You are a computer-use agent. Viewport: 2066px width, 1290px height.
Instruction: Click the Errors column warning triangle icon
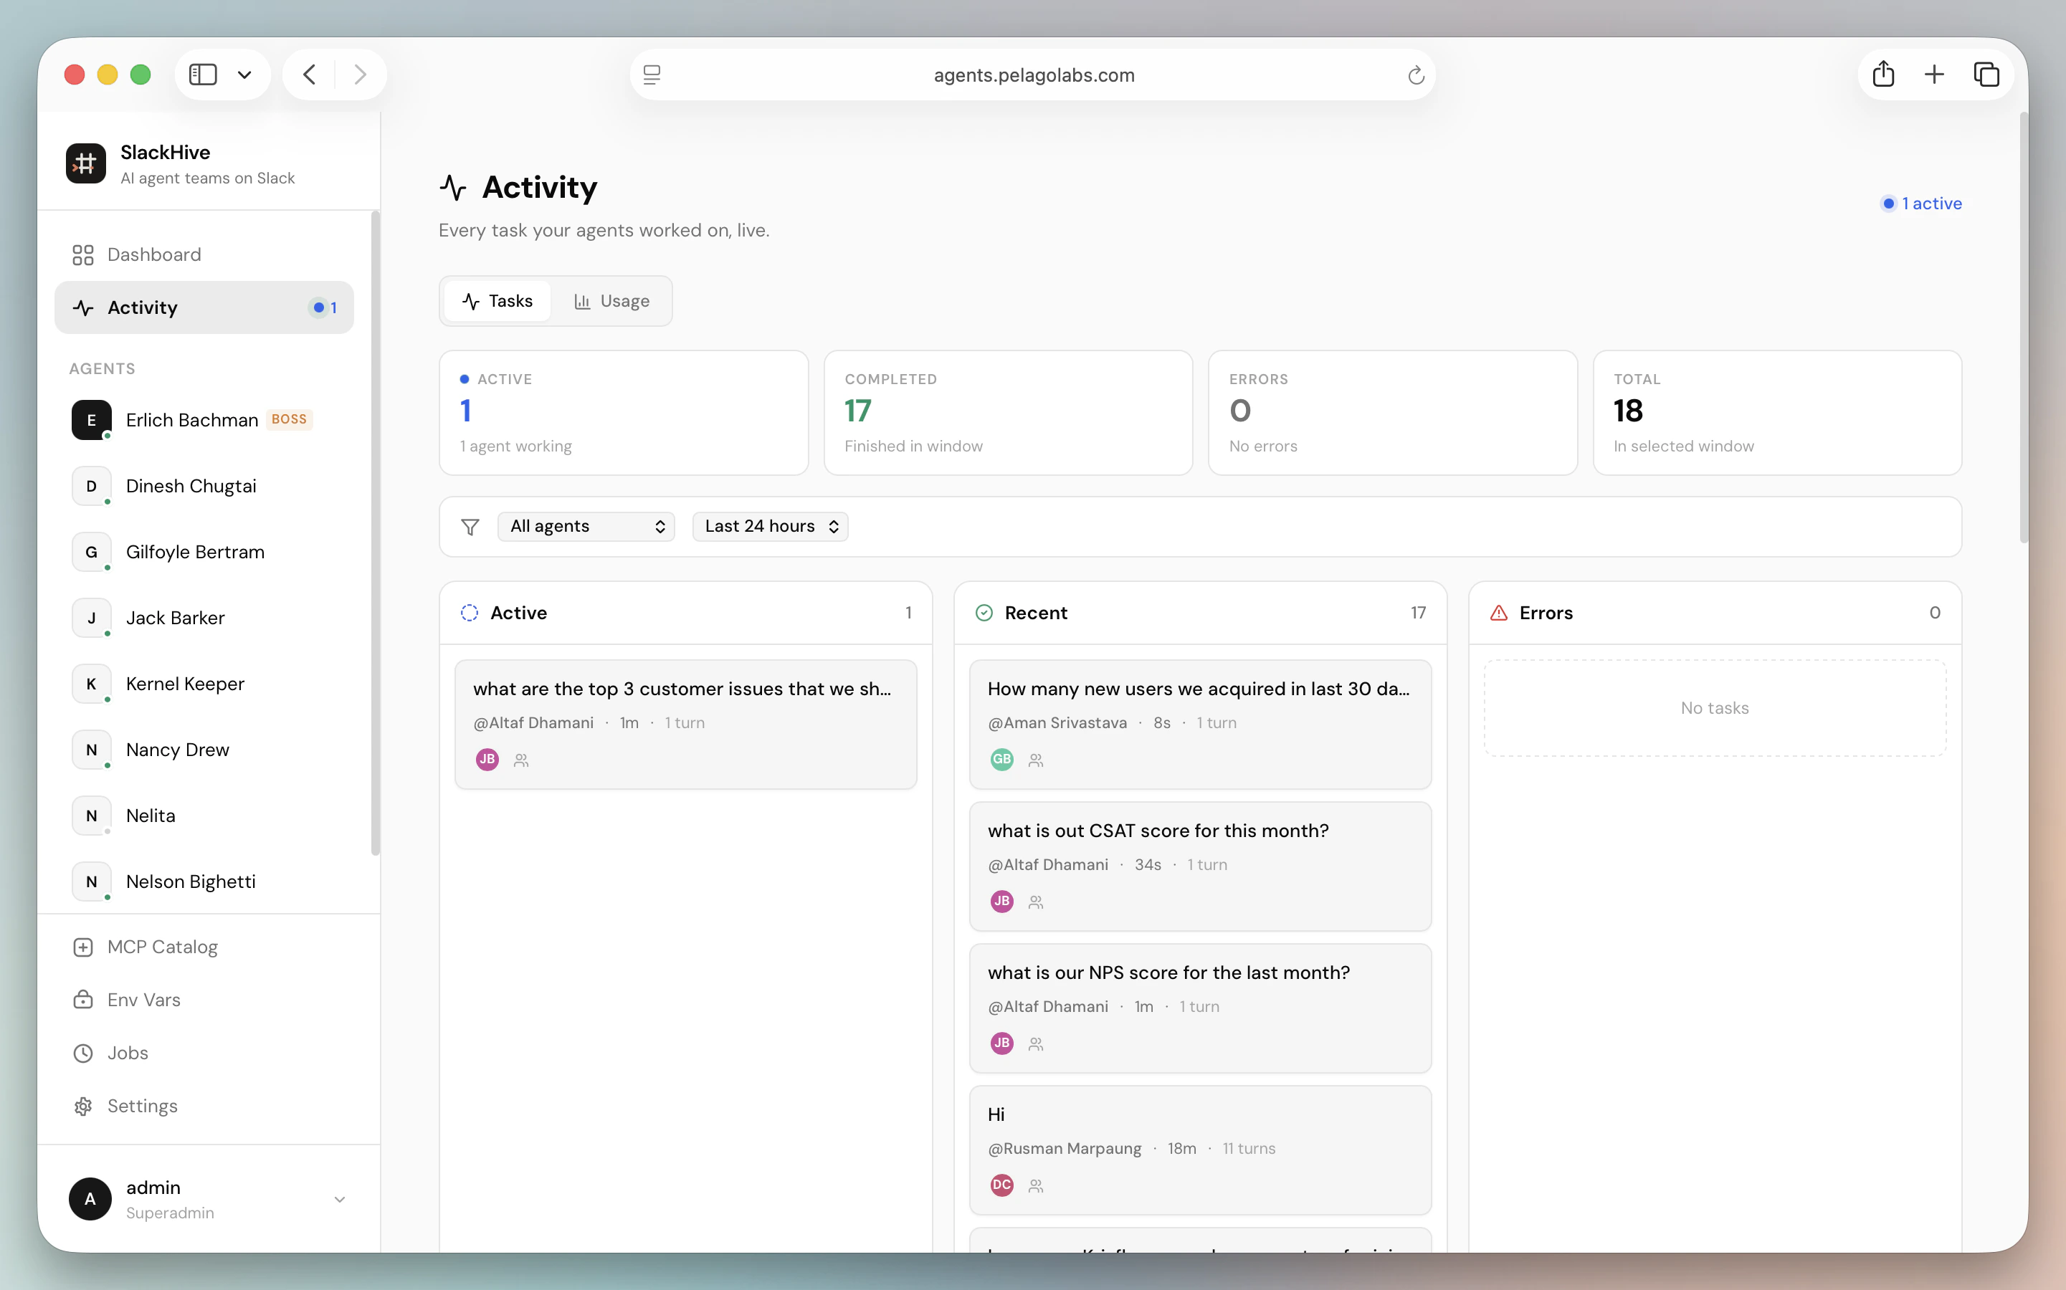pos(1498,613)
